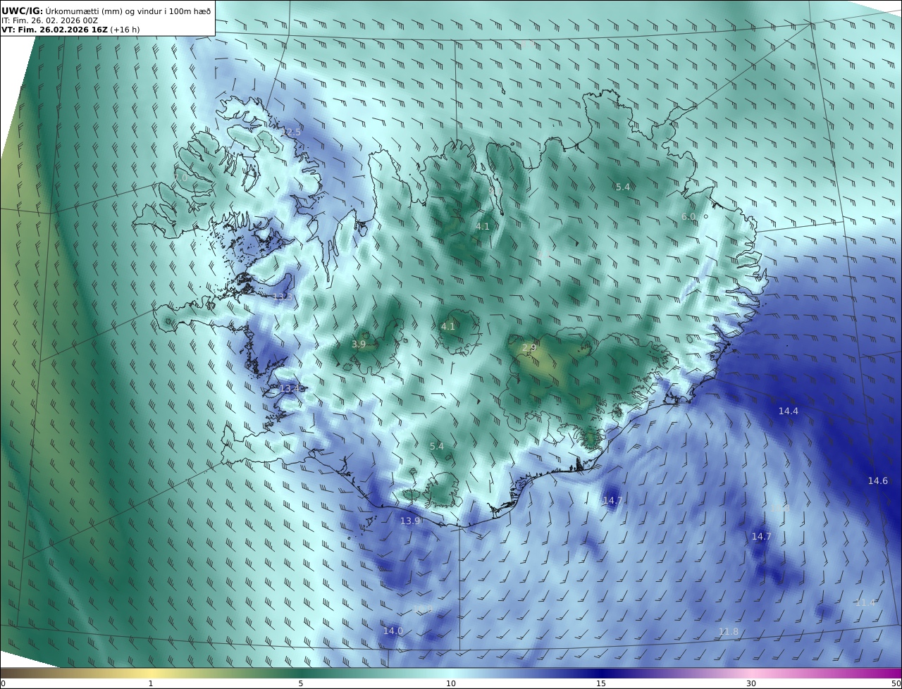Click the colorbar tick labeled 30

751,683
